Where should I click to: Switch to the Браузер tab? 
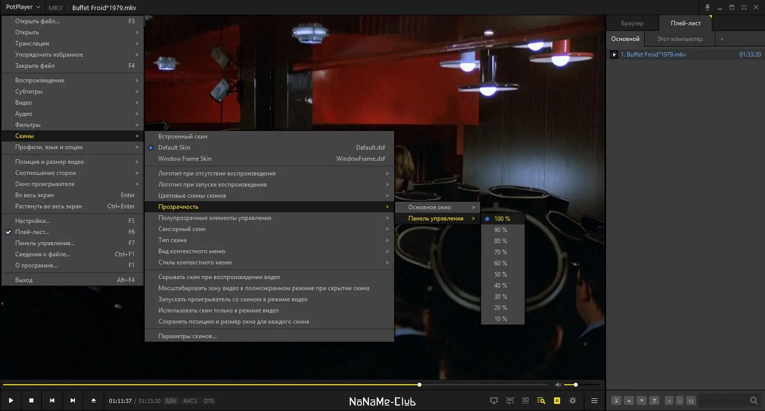[632, 23]
